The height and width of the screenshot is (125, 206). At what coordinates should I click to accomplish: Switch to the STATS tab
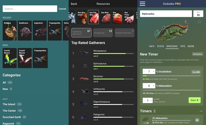click(160, 46)
